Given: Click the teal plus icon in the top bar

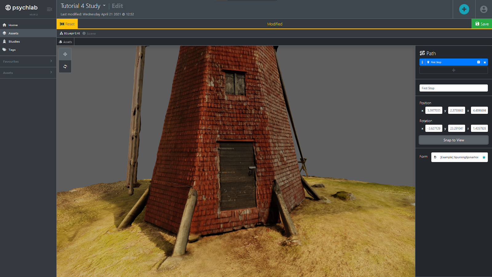Looking at the screenshot, I should coord(464,9).
